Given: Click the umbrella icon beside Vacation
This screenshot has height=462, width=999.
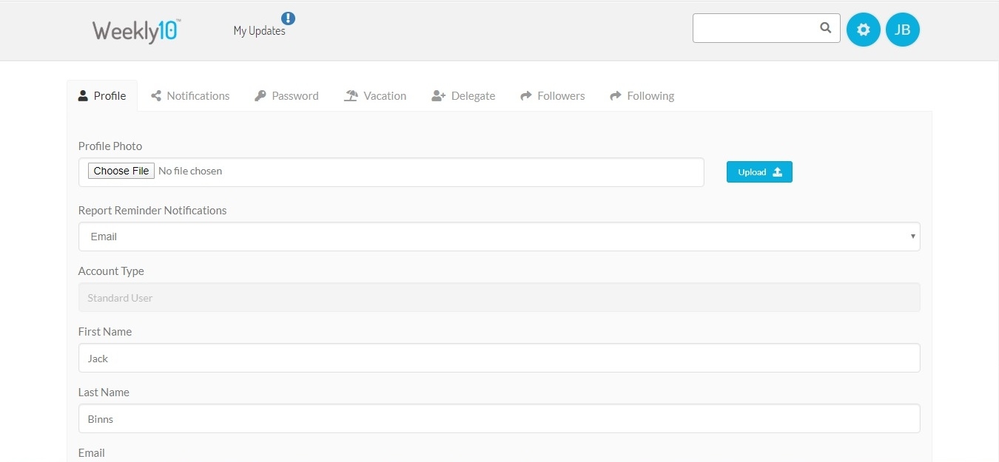Looking at the screenshot, I should 351,96.
